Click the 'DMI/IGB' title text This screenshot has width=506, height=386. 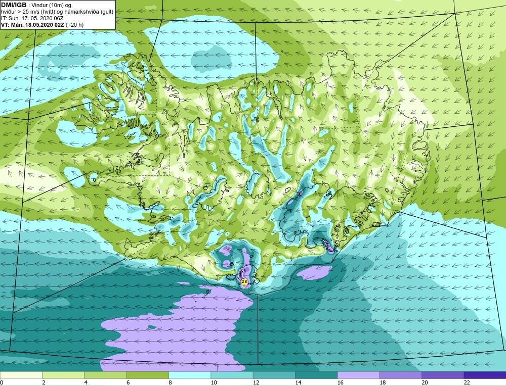click(14, 5)
